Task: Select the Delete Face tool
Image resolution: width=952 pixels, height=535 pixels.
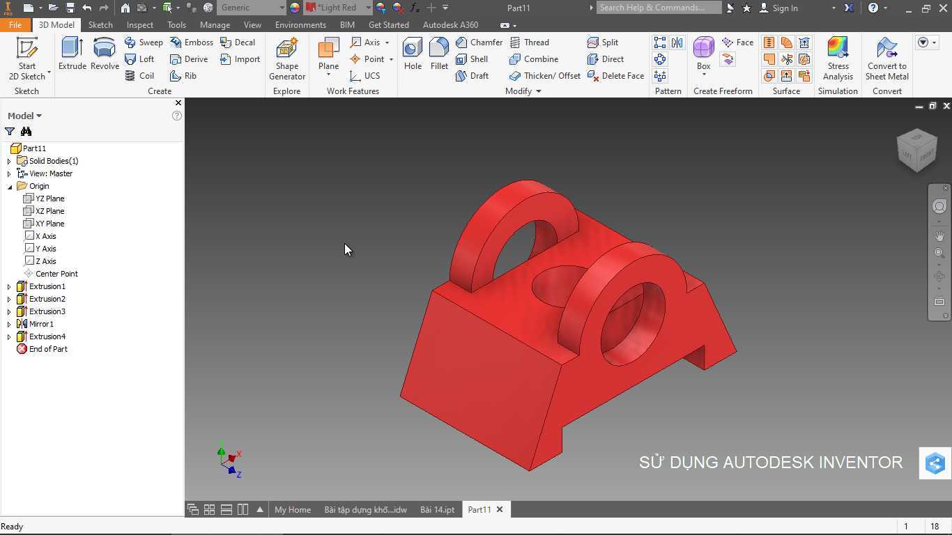Action: tap(615, 76)
